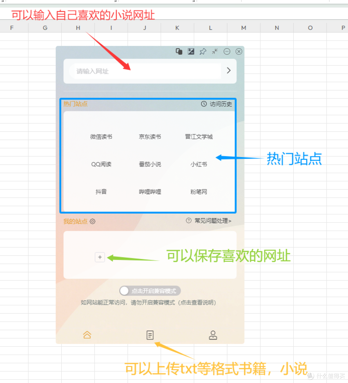The width and height of the screenshot is (348, 383).
Task: Open the bookshelf document tab icon
Action: (150, 335)
